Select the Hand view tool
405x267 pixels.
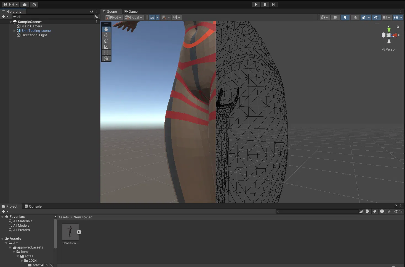tap(106, 29)
